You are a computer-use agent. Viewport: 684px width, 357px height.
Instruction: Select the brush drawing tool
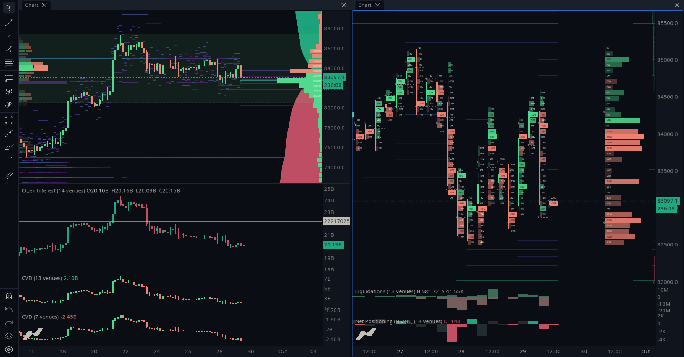pos(9,147)
